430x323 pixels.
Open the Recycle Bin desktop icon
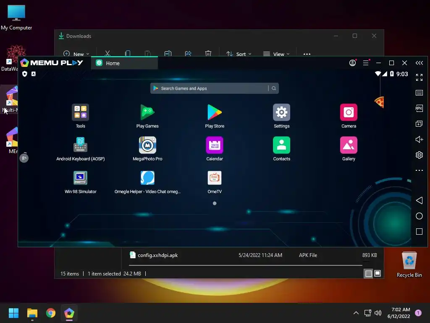point(409,265)
